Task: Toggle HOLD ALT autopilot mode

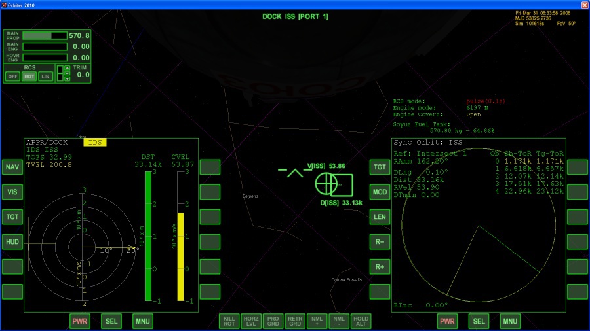Action: [361, 321]
